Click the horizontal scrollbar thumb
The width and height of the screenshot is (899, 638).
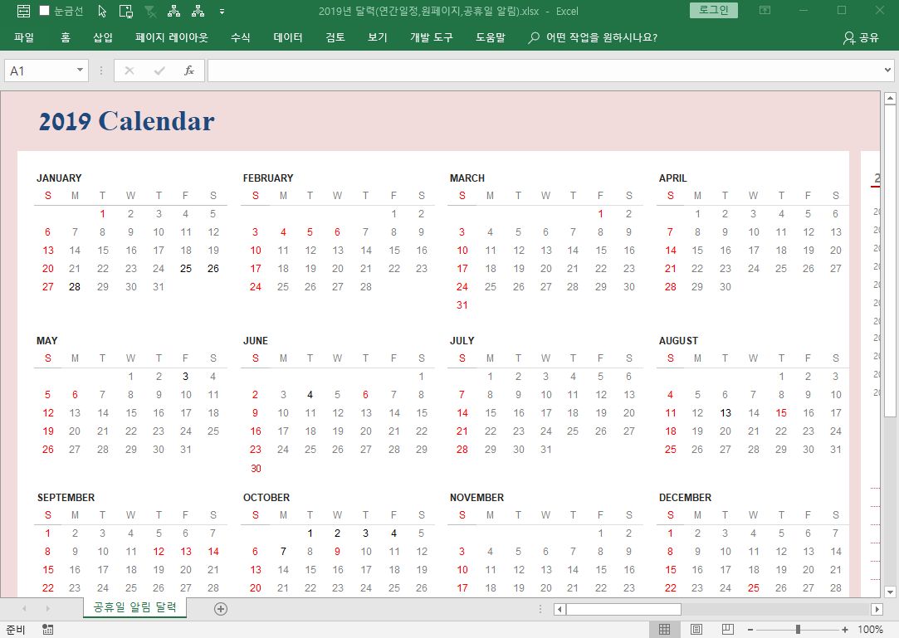point(623,609)
